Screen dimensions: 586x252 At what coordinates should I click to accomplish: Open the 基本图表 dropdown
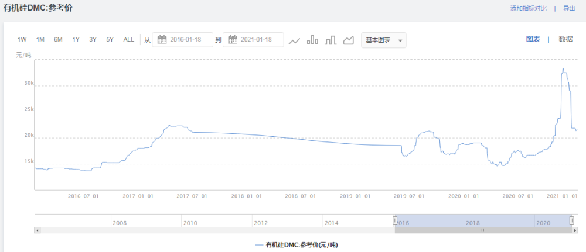tap(383, 40)
